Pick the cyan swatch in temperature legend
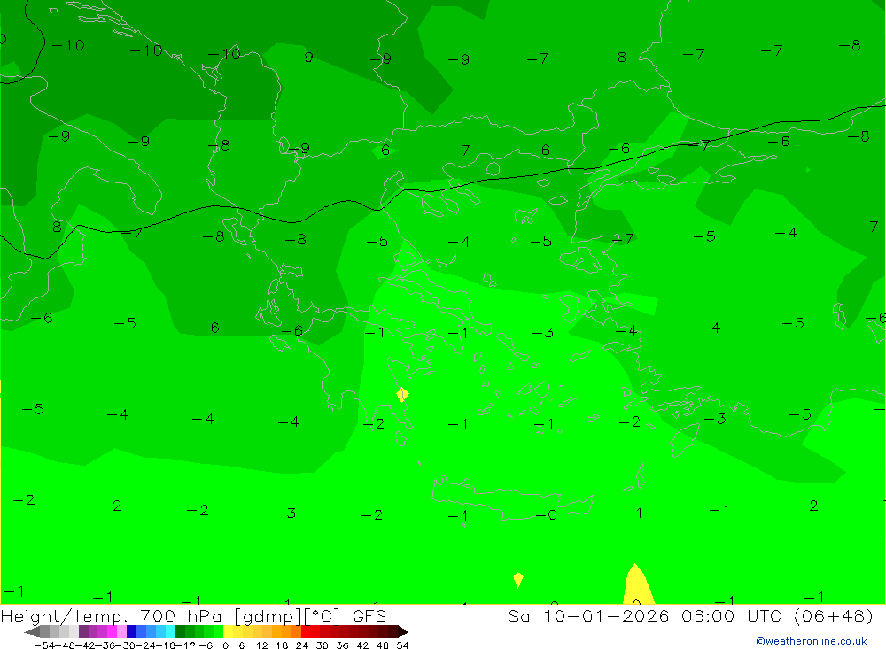 tap(170, 632)
